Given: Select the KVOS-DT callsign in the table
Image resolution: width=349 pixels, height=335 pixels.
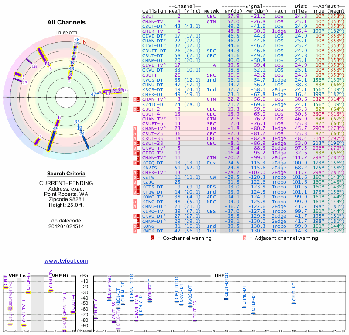Looking at the screenshot, I should pos(152,80).
